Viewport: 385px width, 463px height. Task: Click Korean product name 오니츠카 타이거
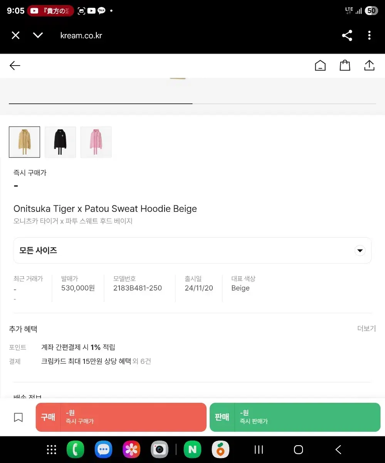point(73,221)
